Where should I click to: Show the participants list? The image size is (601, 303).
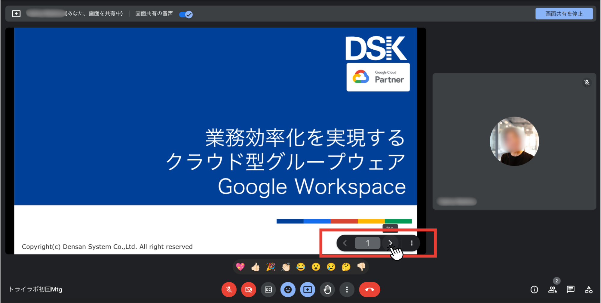click(x=552, y=289)
